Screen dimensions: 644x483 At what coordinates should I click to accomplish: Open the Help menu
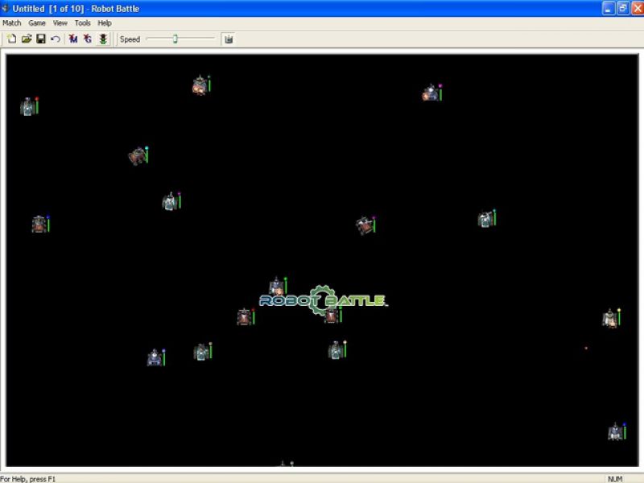click(105, 23)
